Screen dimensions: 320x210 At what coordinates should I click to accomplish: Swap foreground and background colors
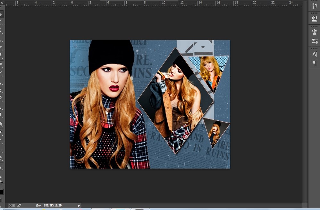[x=1, y=182]
